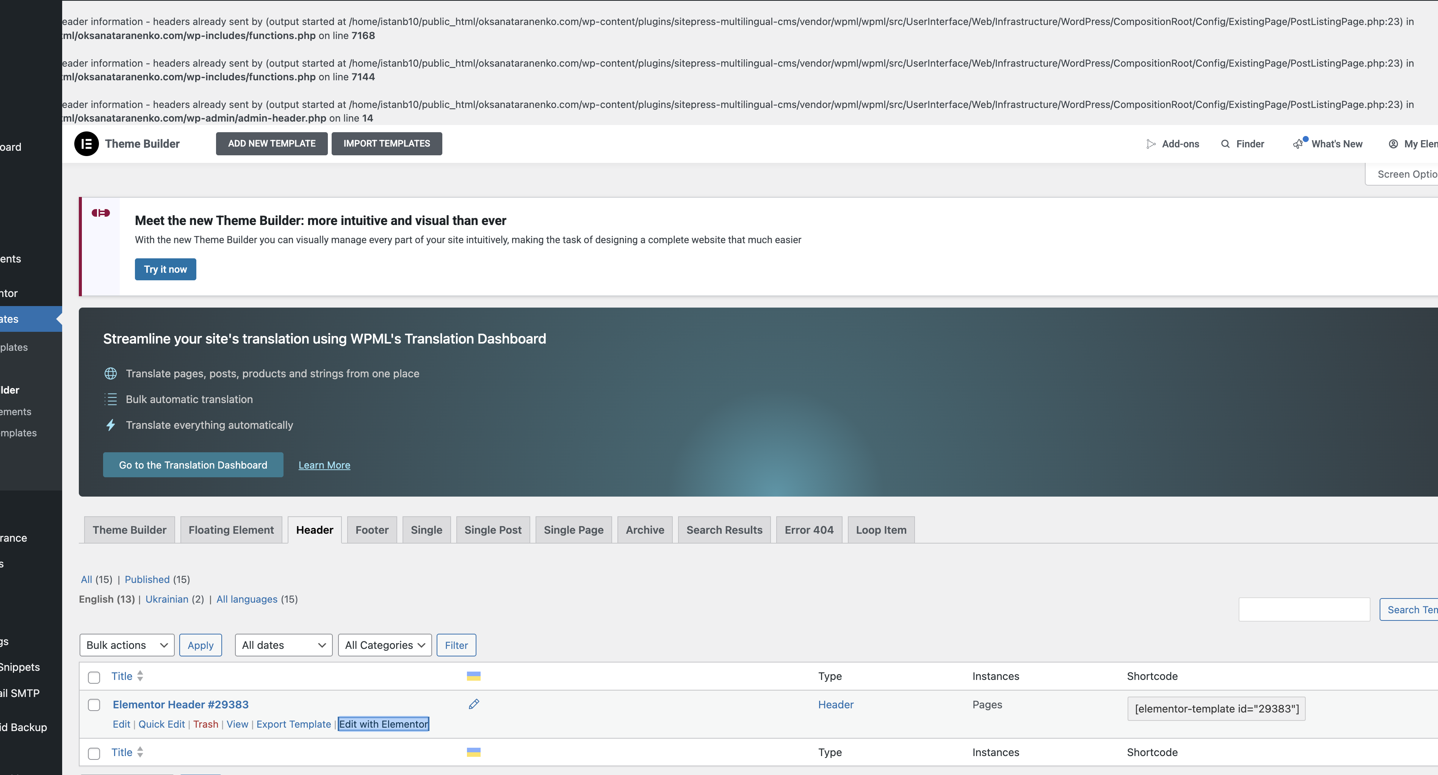Click IMPORT TEMPLATES button

[x=387, y=144]
